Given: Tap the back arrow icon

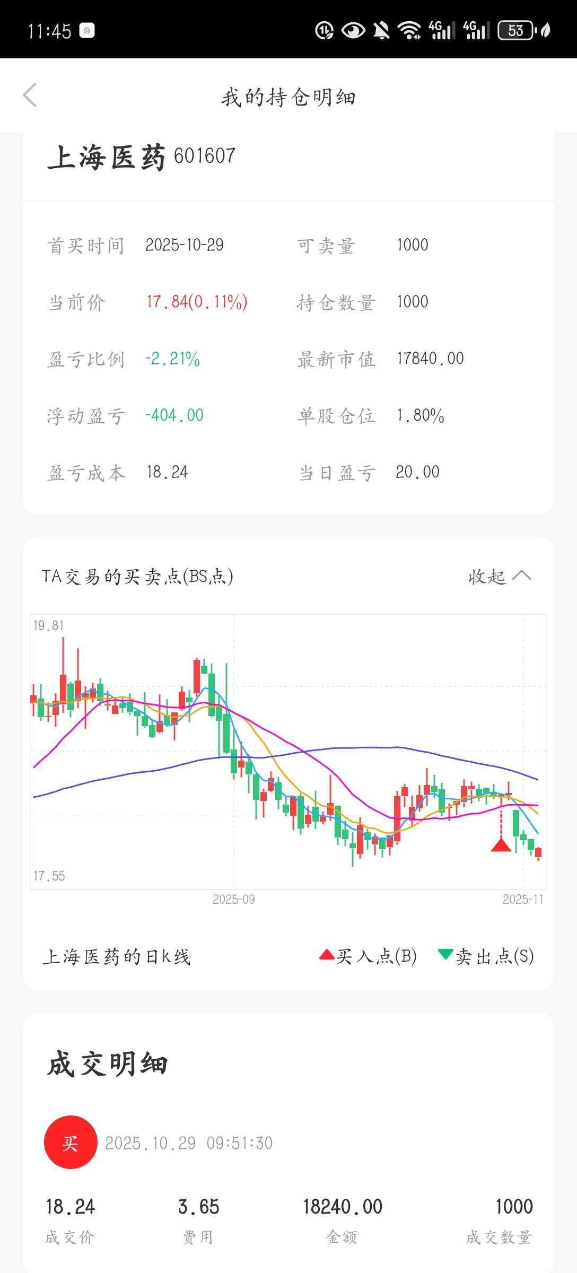Looking at the screenshot, I should [x=30, y=95].
